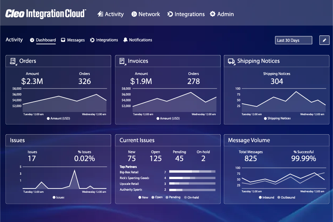The width and height of the screenshot is (333, 222).
Task: Switch to the Dashboard tab
Action: [x=43, y=40]
